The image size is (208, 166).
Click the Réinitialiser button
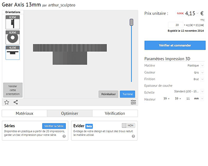[108, 94]
